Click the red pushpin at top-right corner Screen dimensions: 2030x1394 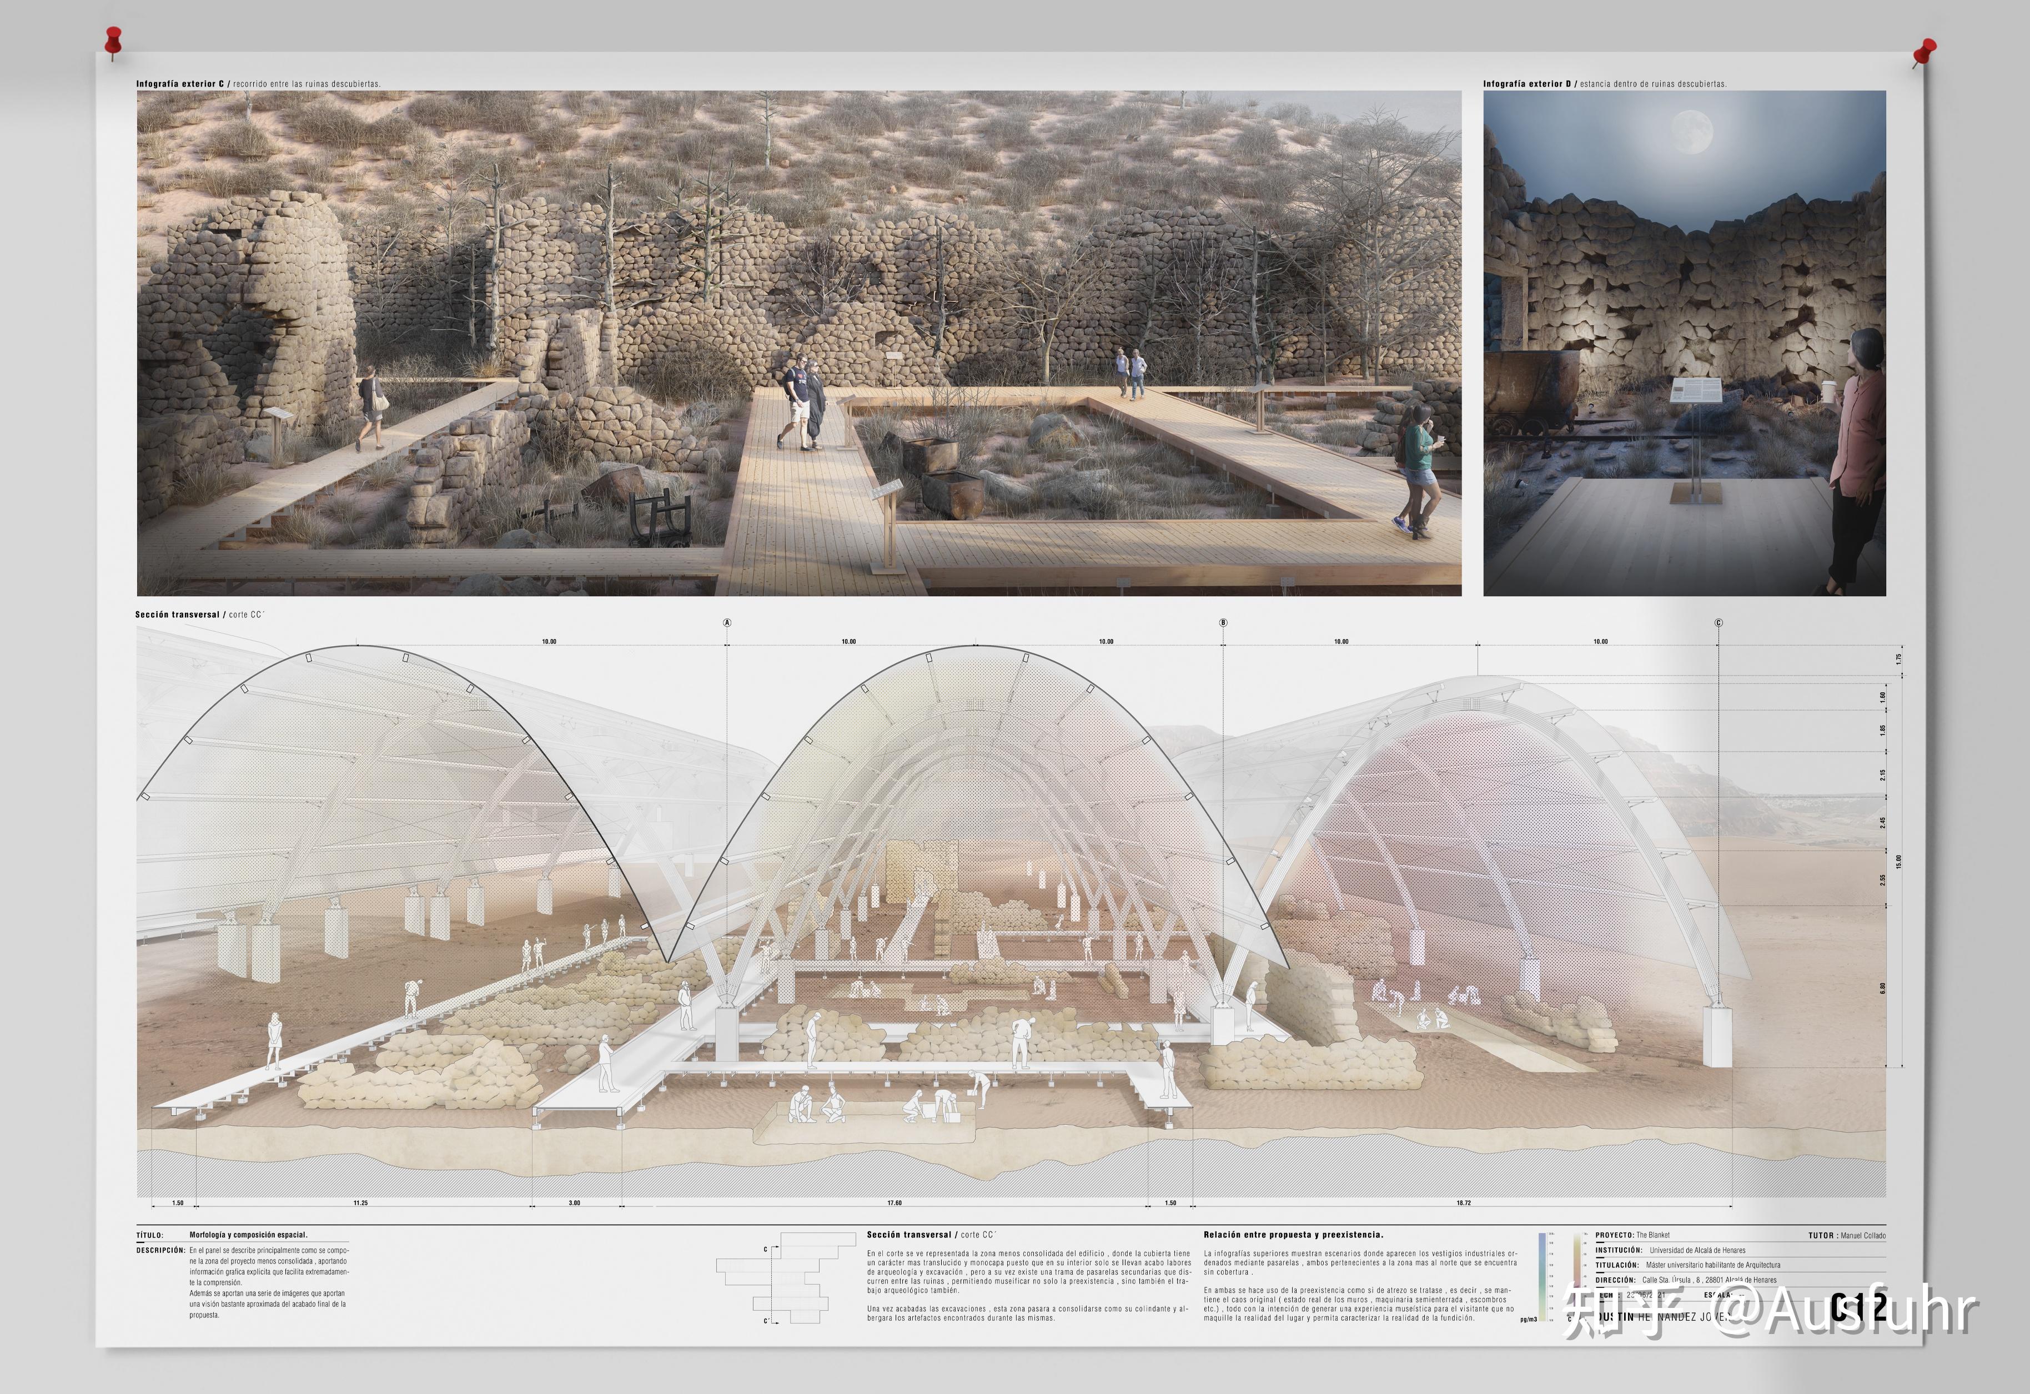coord(1925,51)
